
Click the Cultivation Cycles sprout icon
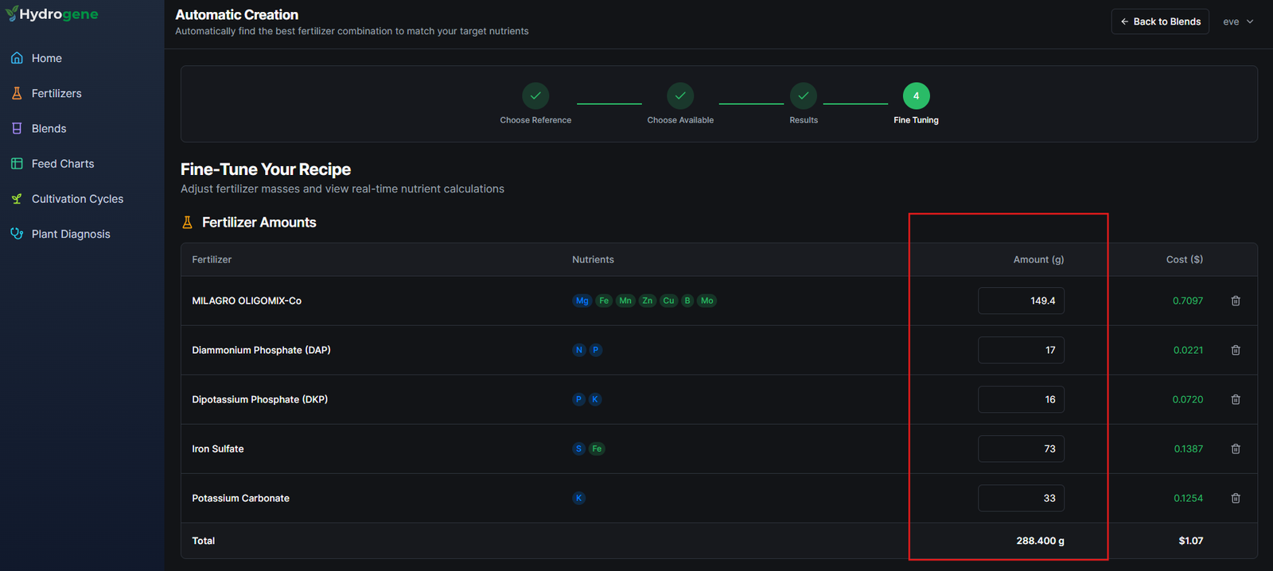pyautogui.click(x=17, y=198)
